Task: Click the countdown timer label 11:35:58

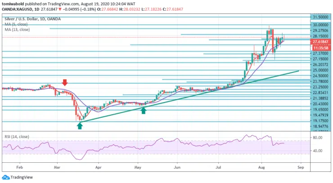Action: (319, 47)
